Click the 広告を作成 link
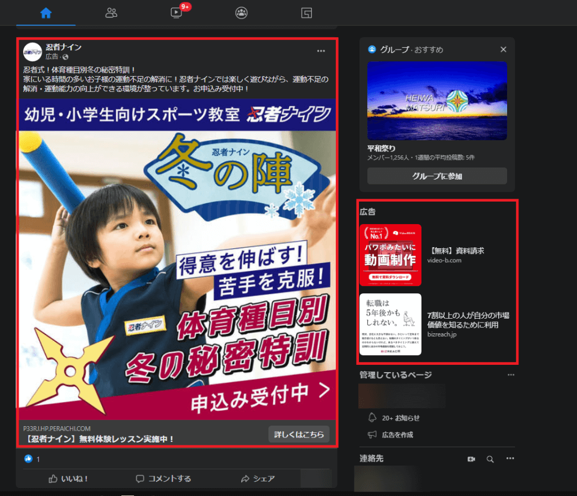 pos(397,435)
